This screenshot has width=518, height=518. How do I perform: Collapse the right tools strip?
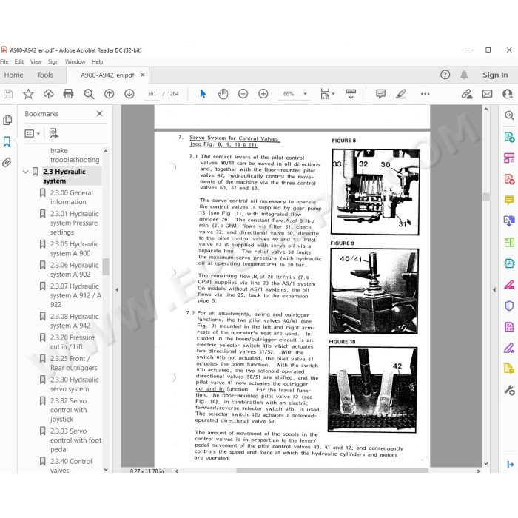[x=510, y=465]
